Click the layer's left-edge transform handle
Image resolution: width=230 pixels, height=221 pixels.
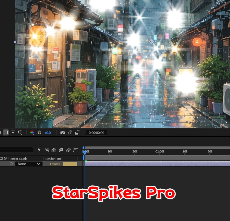pos(15,42)
